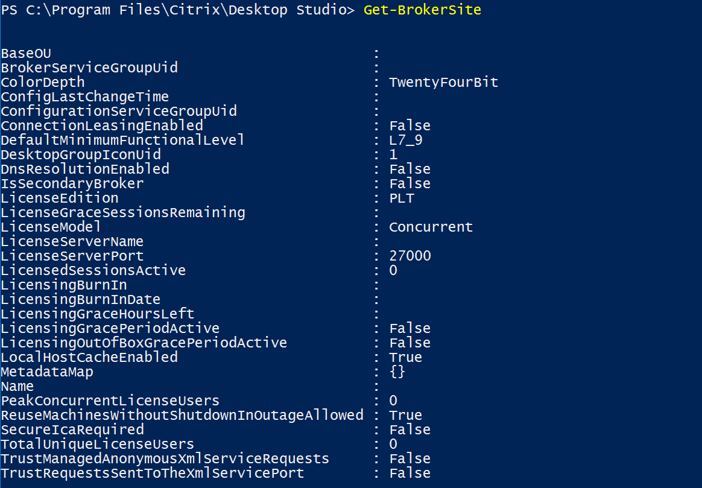Click the False value for SecureIcaRequired
702x488 pixels.
click(410, 430)
